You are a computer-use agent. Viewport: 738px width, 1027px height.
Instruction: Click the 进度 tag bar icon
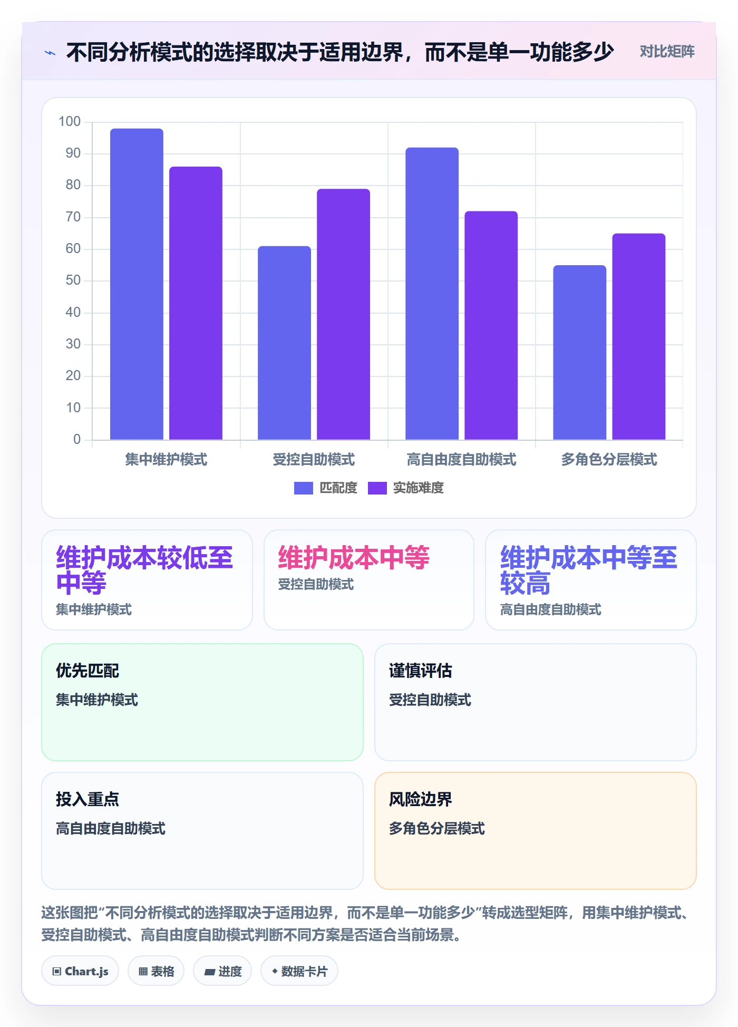pyautogui.click(x=210, y=972)
